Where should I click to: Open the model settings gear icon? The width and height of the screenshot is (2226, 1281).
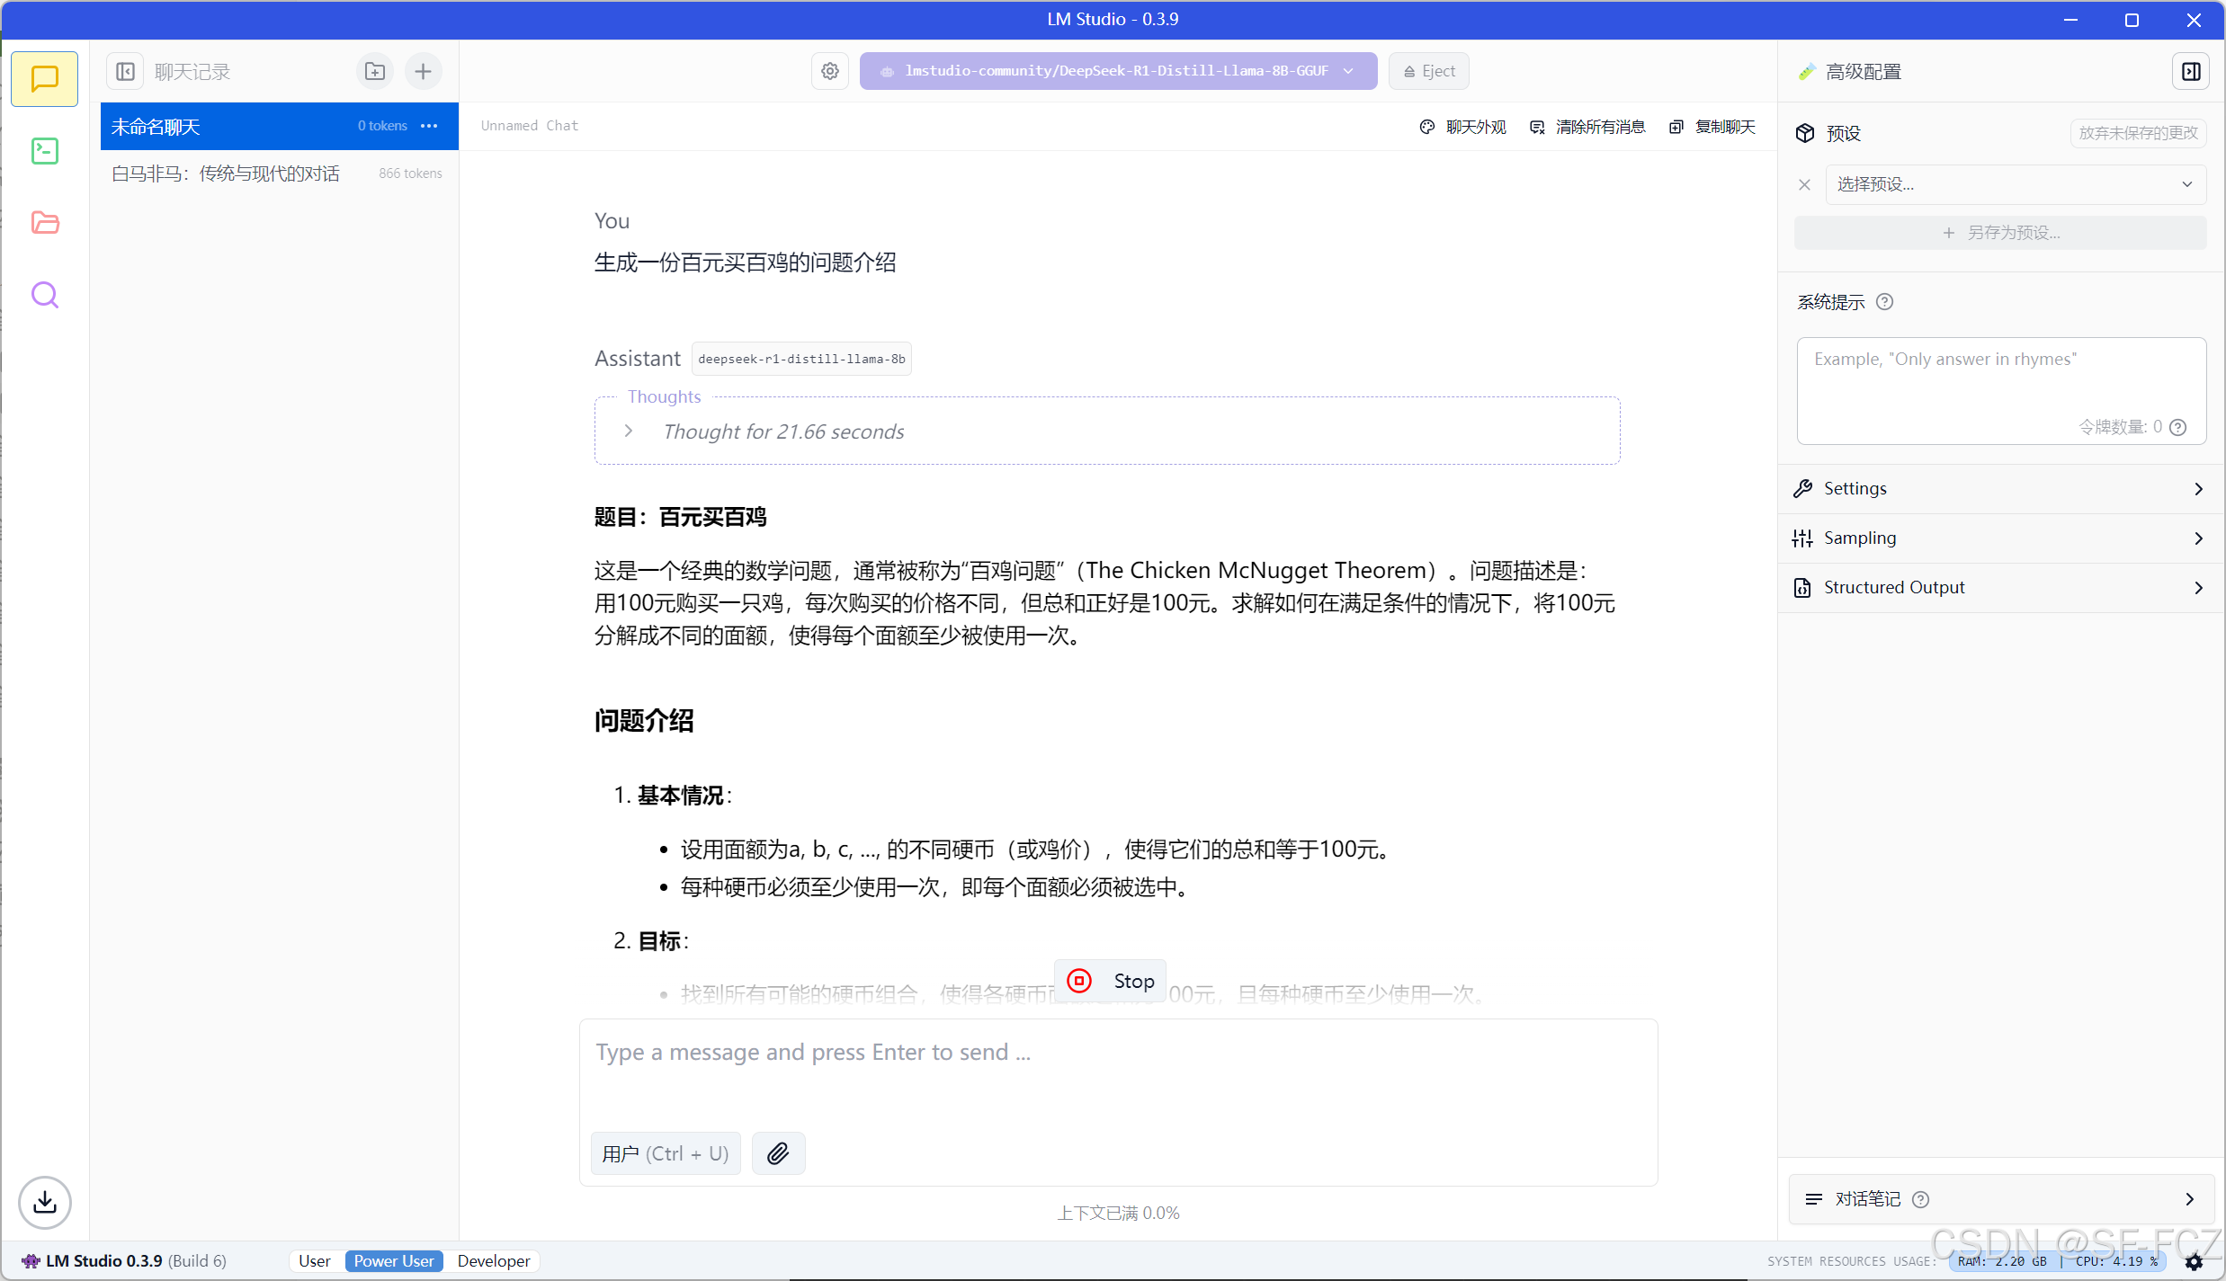click(x=830, y=71)
